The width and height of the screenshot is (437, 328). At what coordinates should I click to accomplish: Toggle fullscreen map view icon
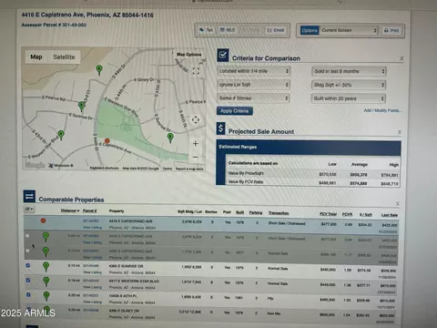point(196,71)
